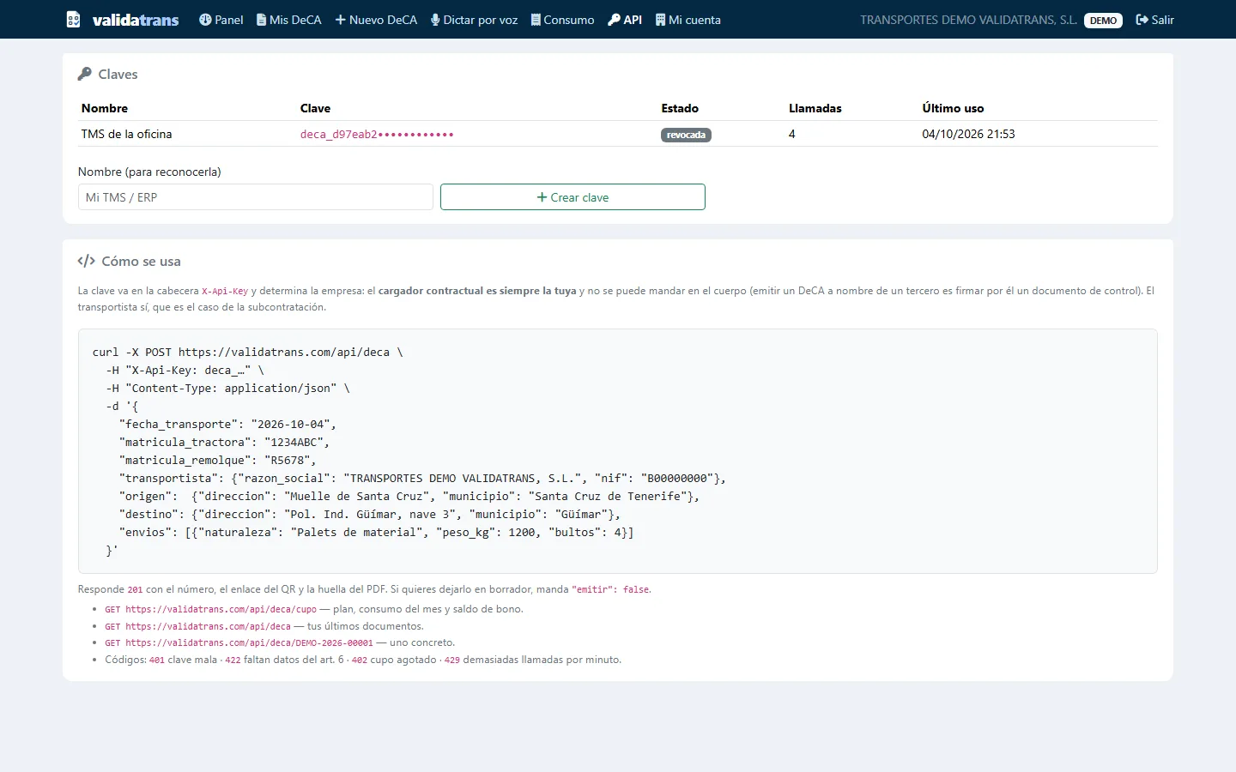The image size is (1236, 772).
Task: Click the DEMO badge in the navbar
Action: [x=1103, y=21]
